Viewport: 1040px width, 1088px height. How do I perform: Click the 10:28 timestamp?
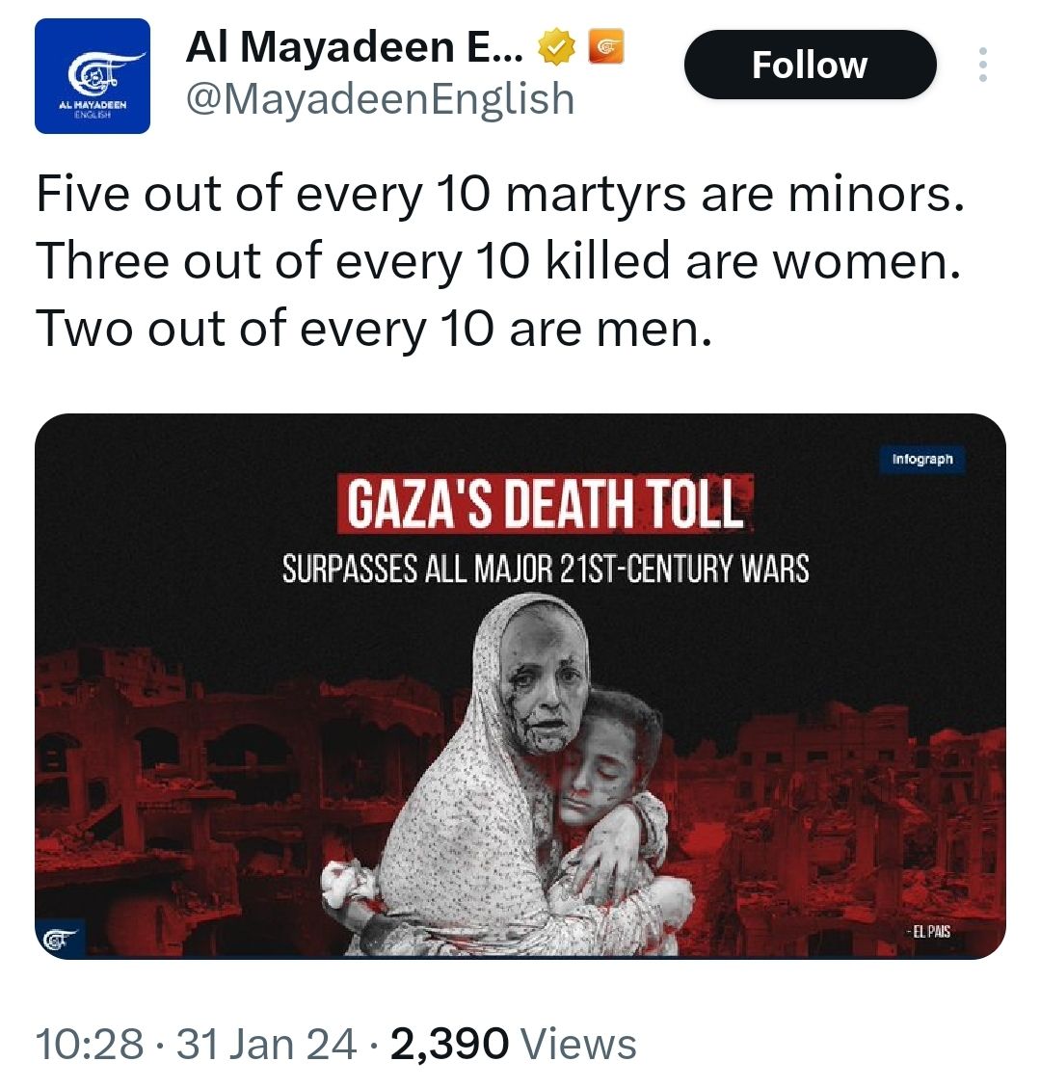89,1044
